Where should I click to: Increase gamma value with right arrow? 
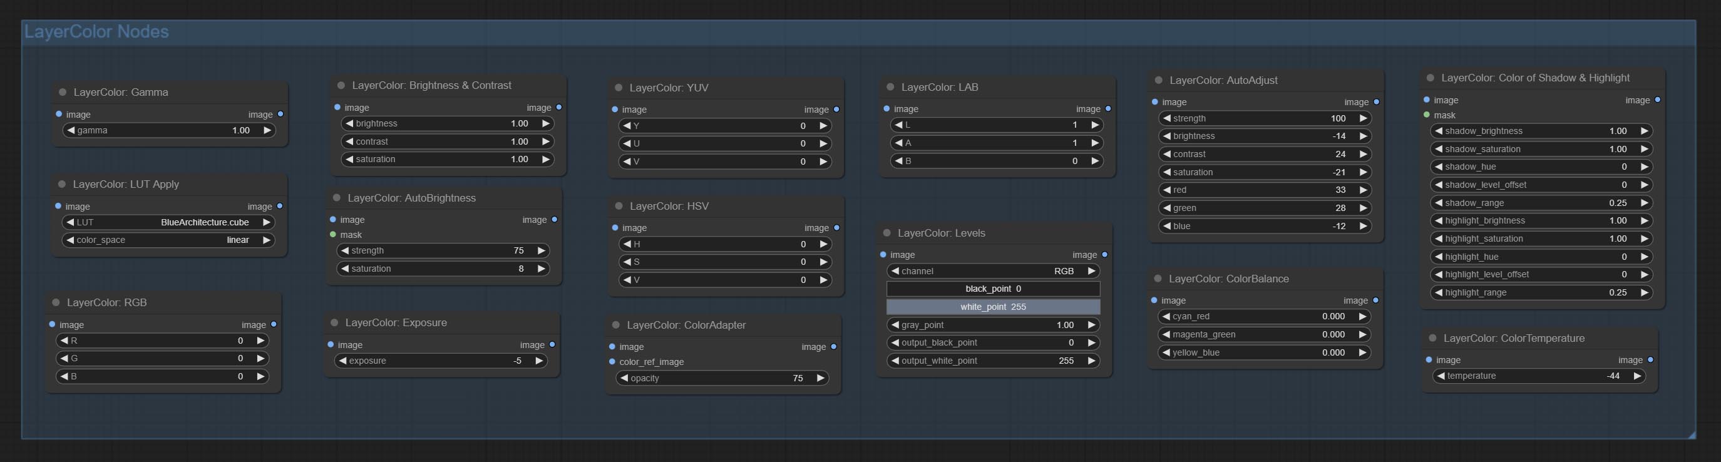267,130
